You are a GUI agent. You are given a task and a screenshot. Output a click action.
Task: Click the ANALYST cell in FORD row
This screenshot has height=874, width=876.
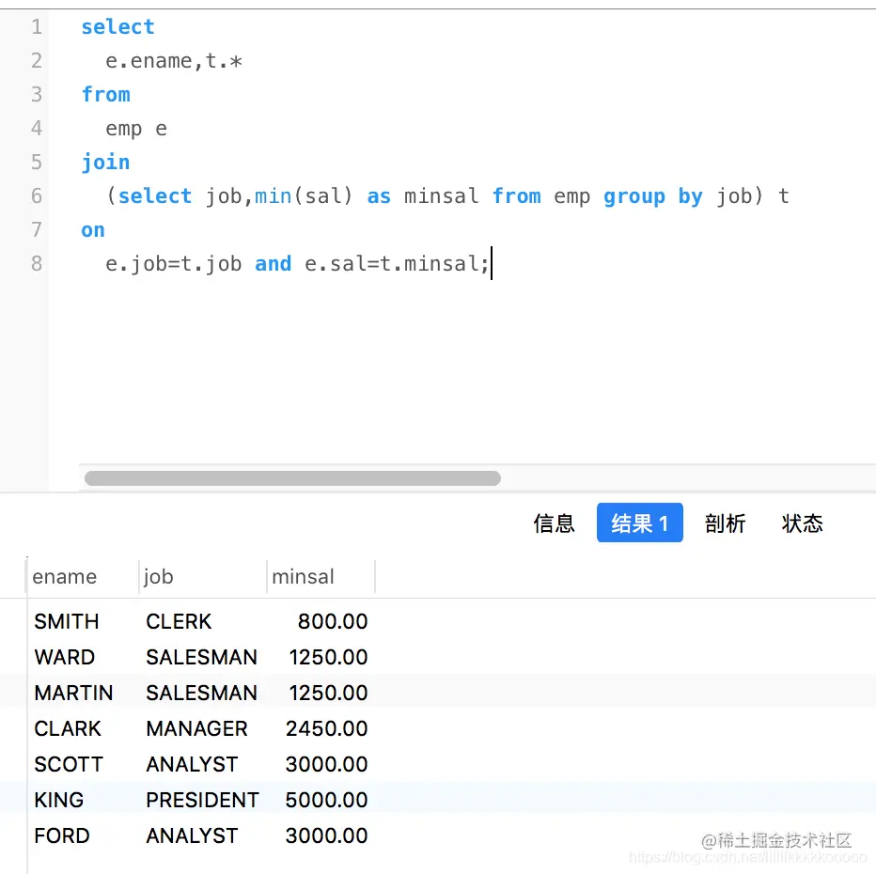pos(192,836)
